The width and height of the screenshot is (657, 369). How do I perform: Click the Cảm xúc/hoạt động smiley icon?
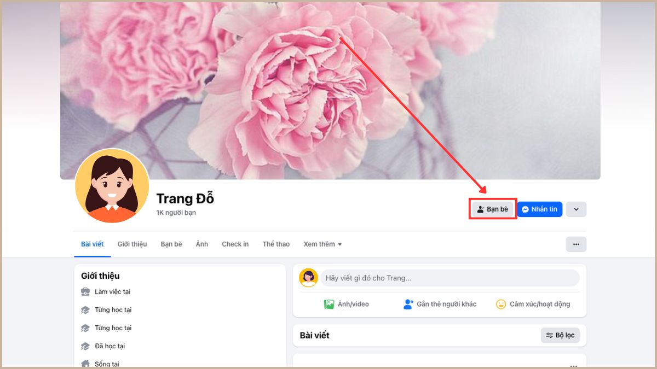tap(501, 304)
